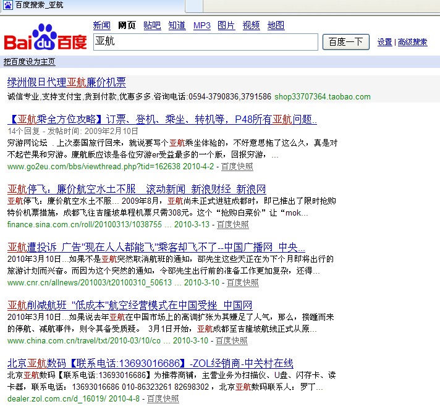Open 地图 search
The image size is (440, 412).
coord(276,25)
